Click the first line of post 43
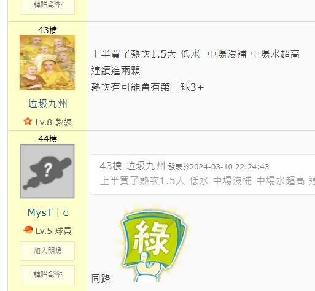This screenshot has width=315, height=291. (x=195, y=55)
